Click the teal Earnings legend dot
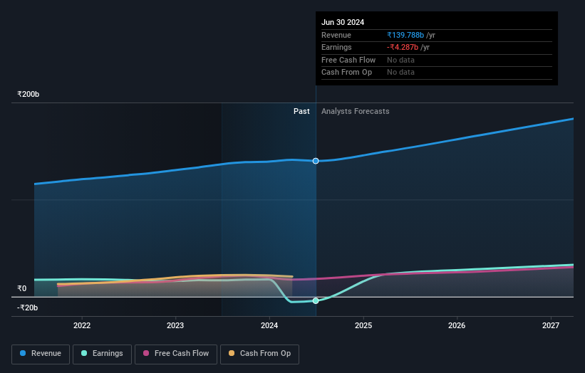The width and height of the screenshot is (585, 373). pyautogui.click(x=84, y=353)
